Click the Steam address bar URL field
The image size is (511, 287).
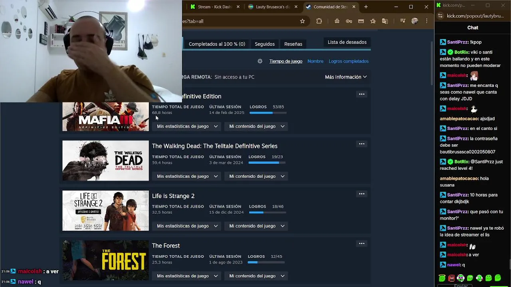pos(240,21)
